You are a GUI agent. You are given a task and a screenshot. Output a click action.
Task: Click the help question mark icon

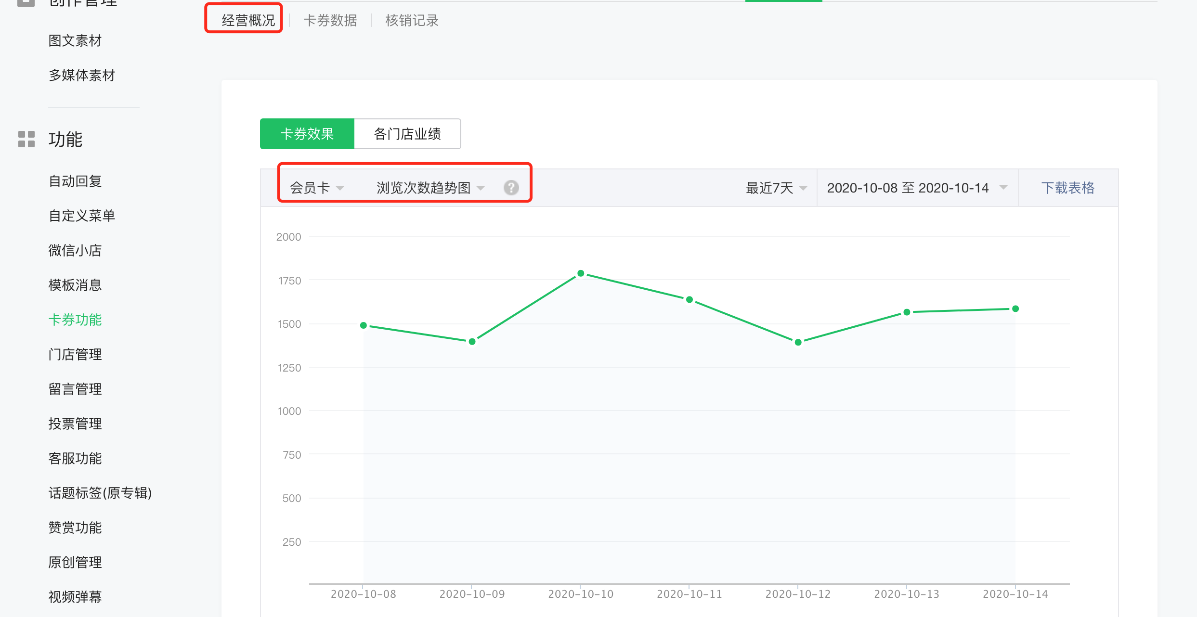click(511, 188)
